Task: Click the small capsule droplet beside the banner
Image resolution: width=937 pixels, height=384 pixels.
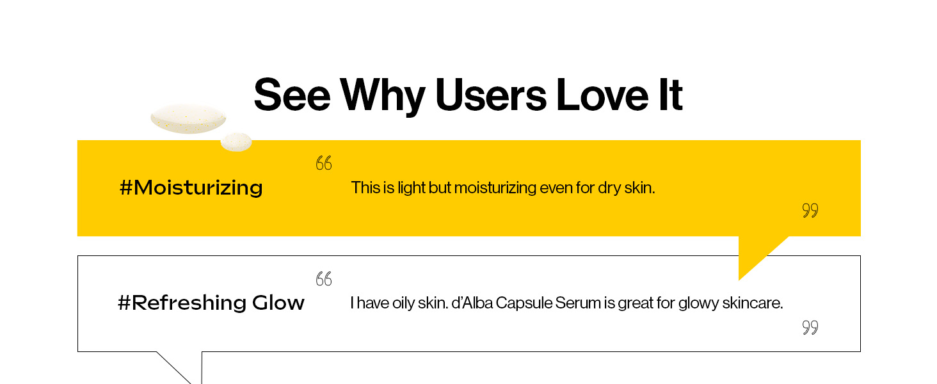Action: (236, 142)
